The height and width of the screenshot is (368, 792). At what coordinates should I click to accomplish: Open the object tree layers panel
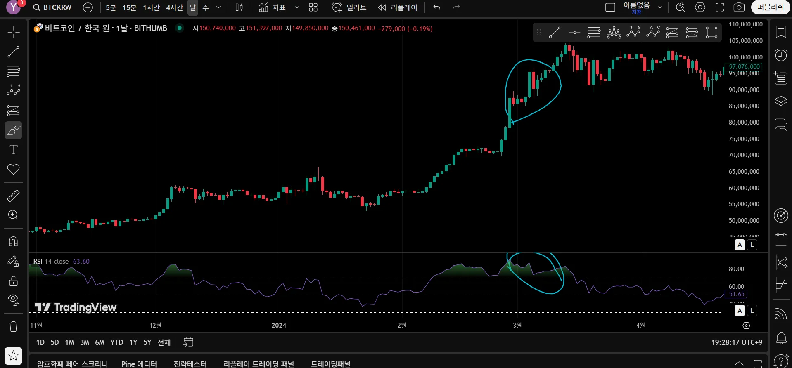(781, 101)
